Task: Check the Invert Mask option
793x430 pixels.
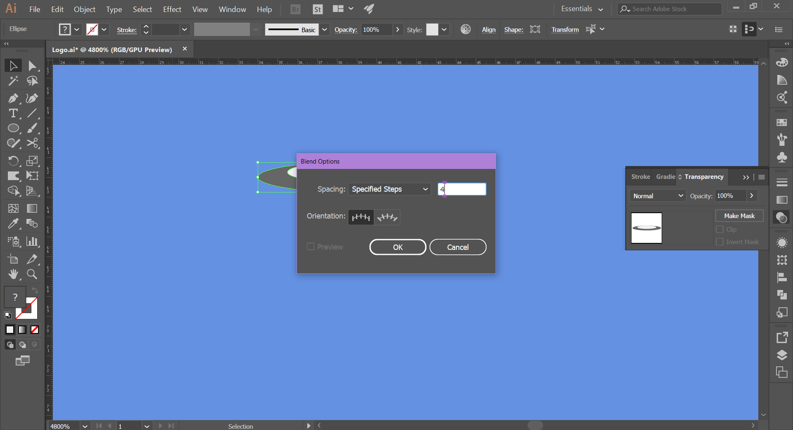Action: click(x=720, y=242)
